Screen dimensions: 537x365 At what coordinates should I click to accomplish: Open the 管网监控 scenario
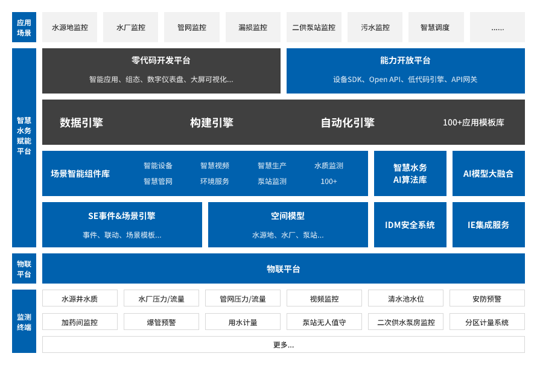(x=192, y=27)
